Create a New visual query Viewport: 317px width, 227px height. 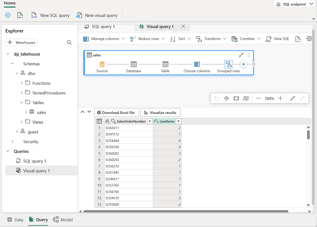pyautogui.click(x=97, y=15)
